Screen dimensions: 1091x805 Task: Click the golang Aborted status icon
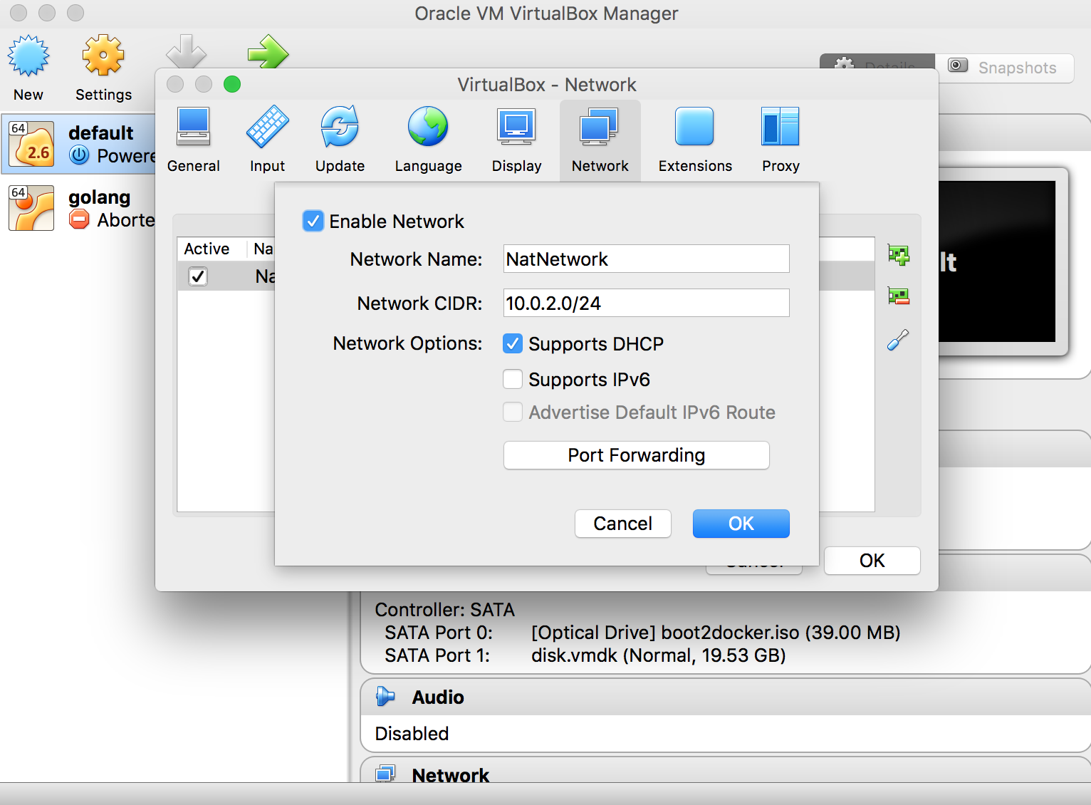[x=79, y=219]
